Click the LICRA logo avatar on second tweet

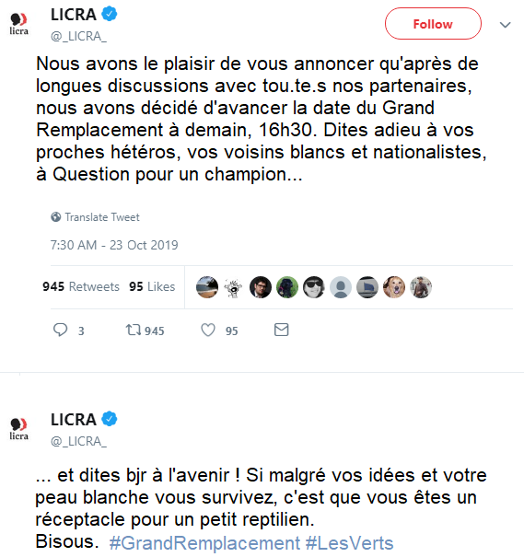tap(18, 429)
